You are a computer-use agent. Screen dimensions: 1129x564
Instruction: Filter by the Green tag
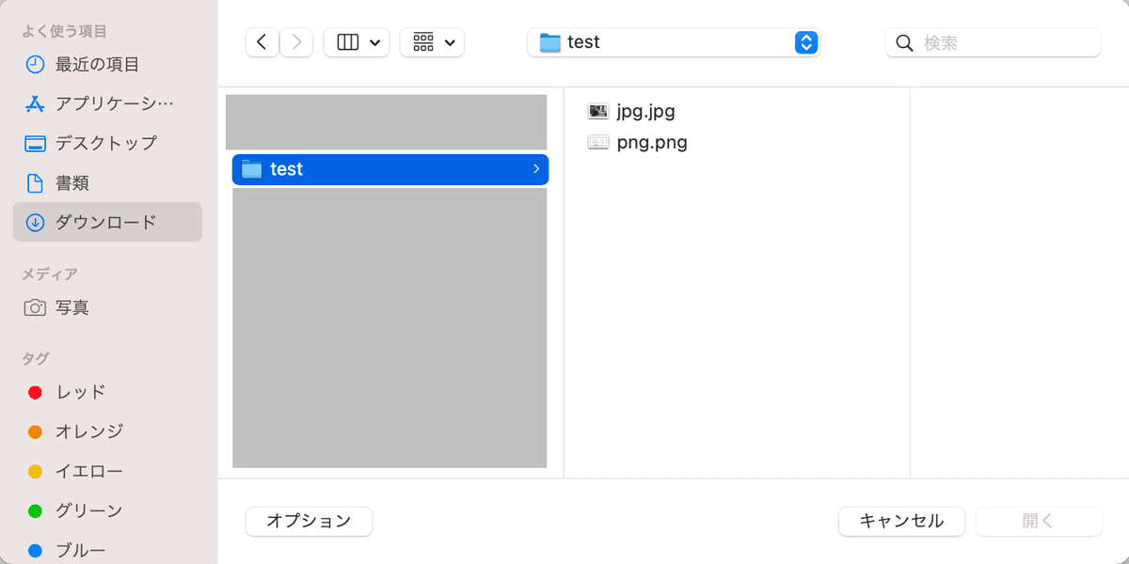88,510
